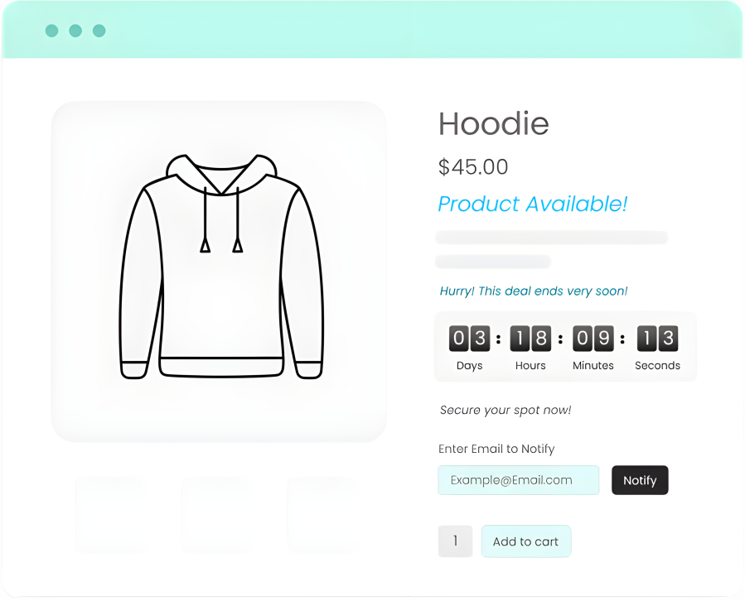Image resolution: width=745 pixels, height=601 pixels.
Task: Click the Days countdown digits 03
Action: click(469, 338)
